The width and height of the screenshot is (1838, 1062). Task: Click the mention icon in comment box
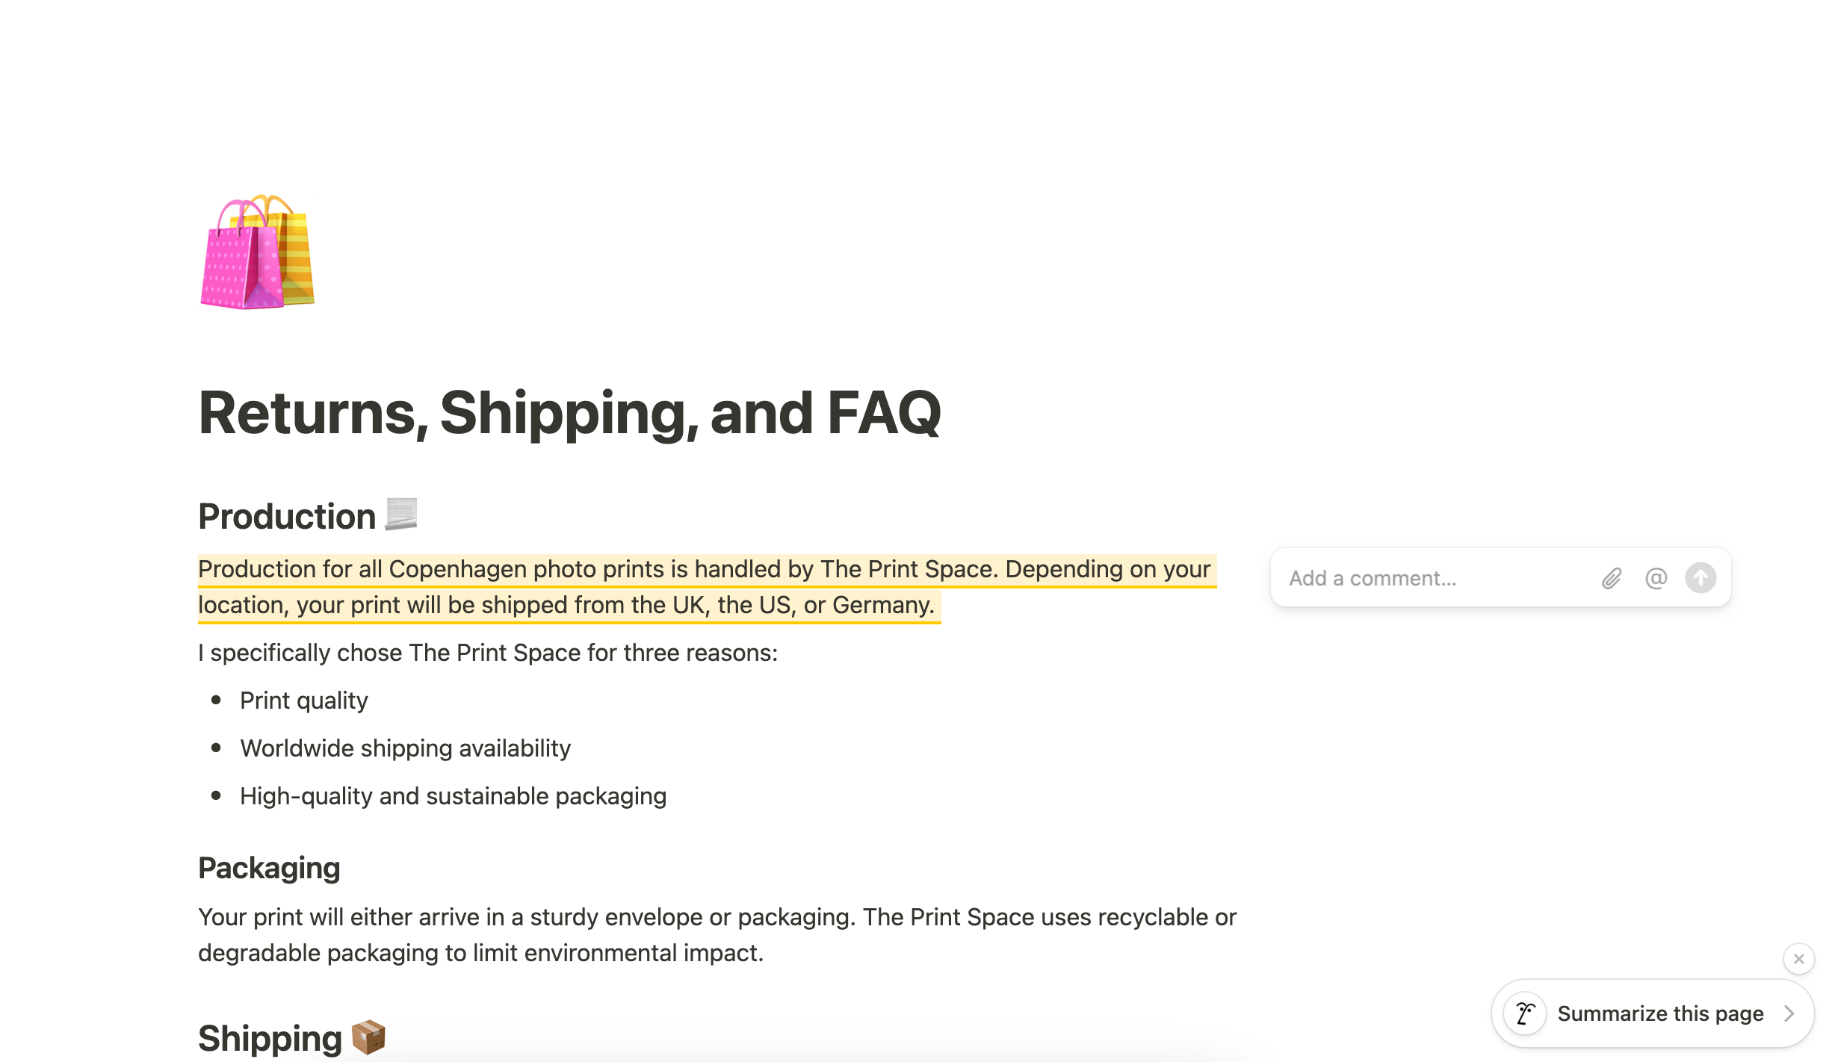pos(1656,578)
